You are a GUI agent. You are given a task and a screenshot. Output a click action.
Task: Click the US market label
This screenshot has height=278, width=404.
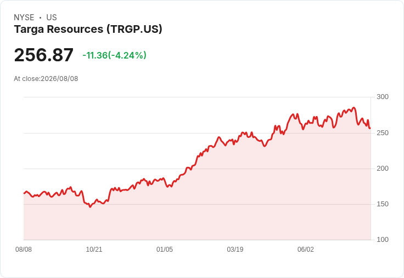[x=52, y=18]
